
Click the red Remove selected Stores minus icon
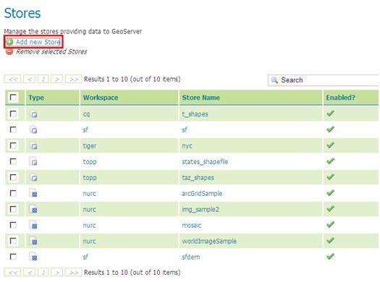click(9, 51)
